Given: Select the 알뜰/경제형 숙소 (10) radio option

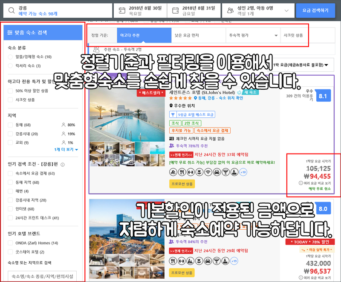Looking at the screenshot, I should click(10, 57).
